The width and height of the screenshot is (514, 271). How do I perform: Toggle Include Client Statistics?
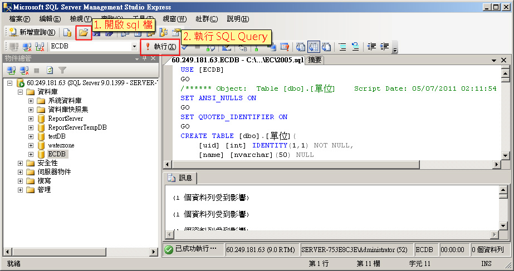tap(271, 47)
